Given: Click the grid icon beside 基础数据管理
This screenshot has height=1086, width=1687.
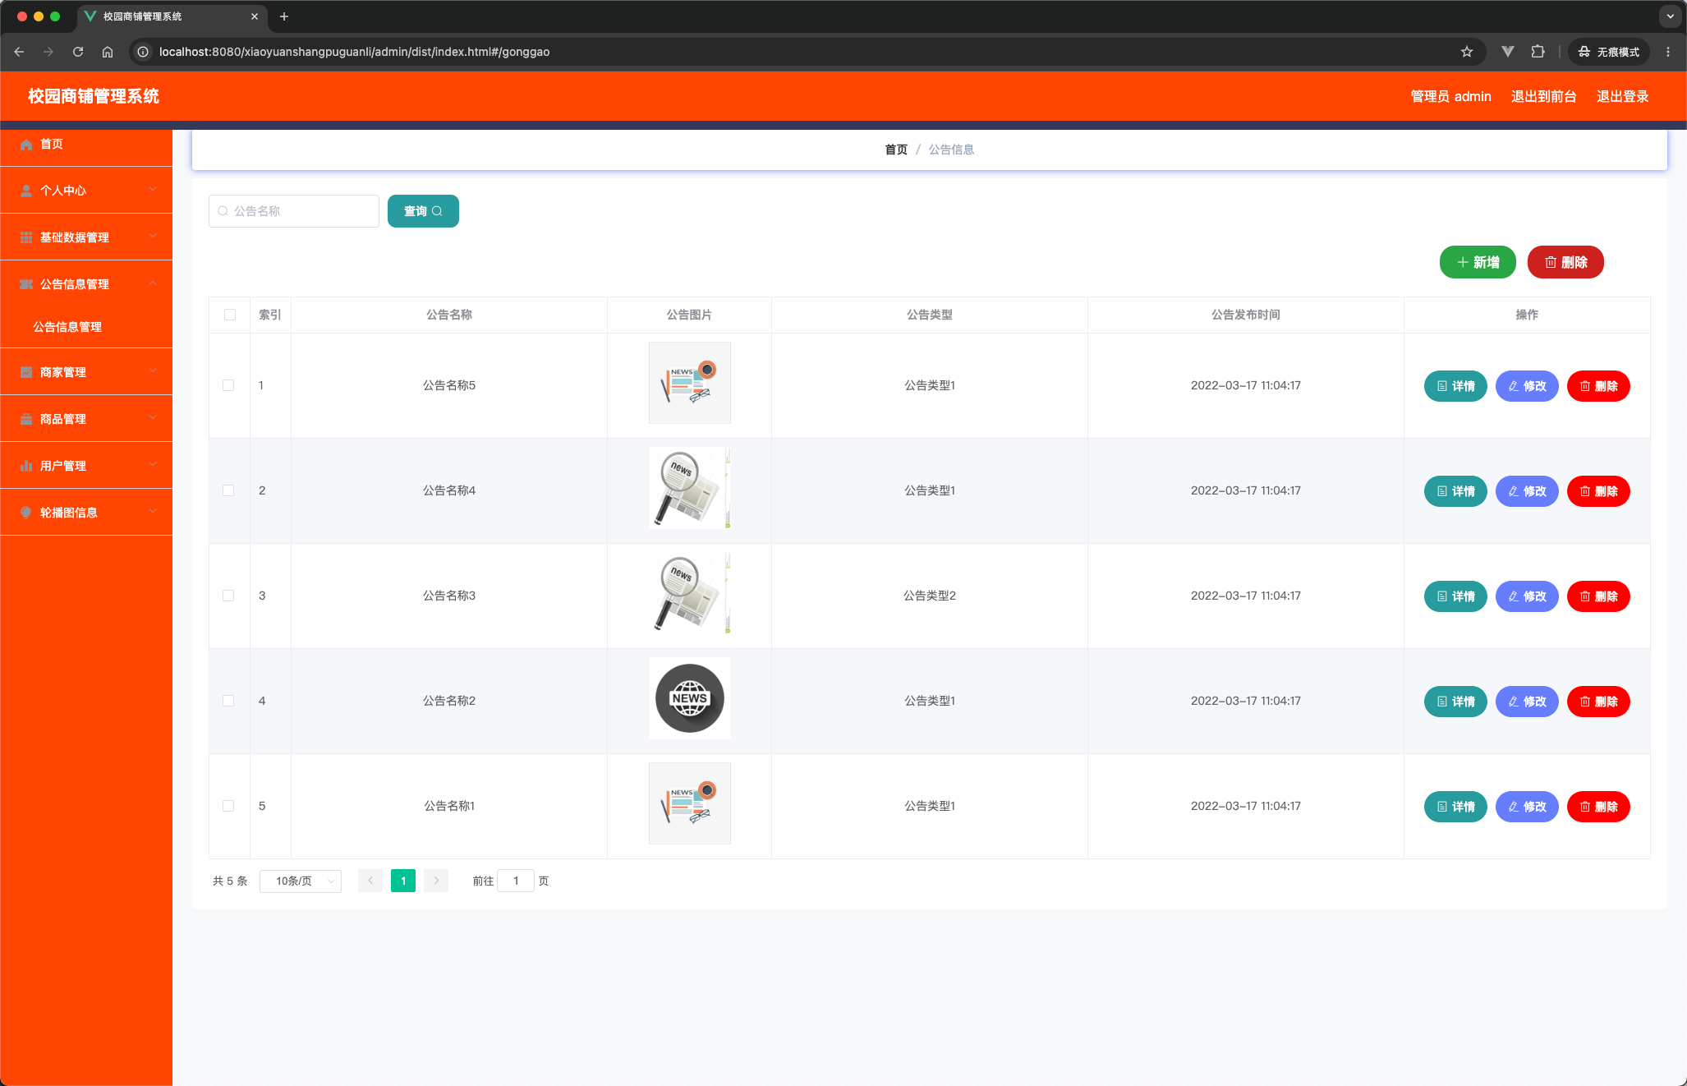Looking at the screenshot, I should 26,237.
